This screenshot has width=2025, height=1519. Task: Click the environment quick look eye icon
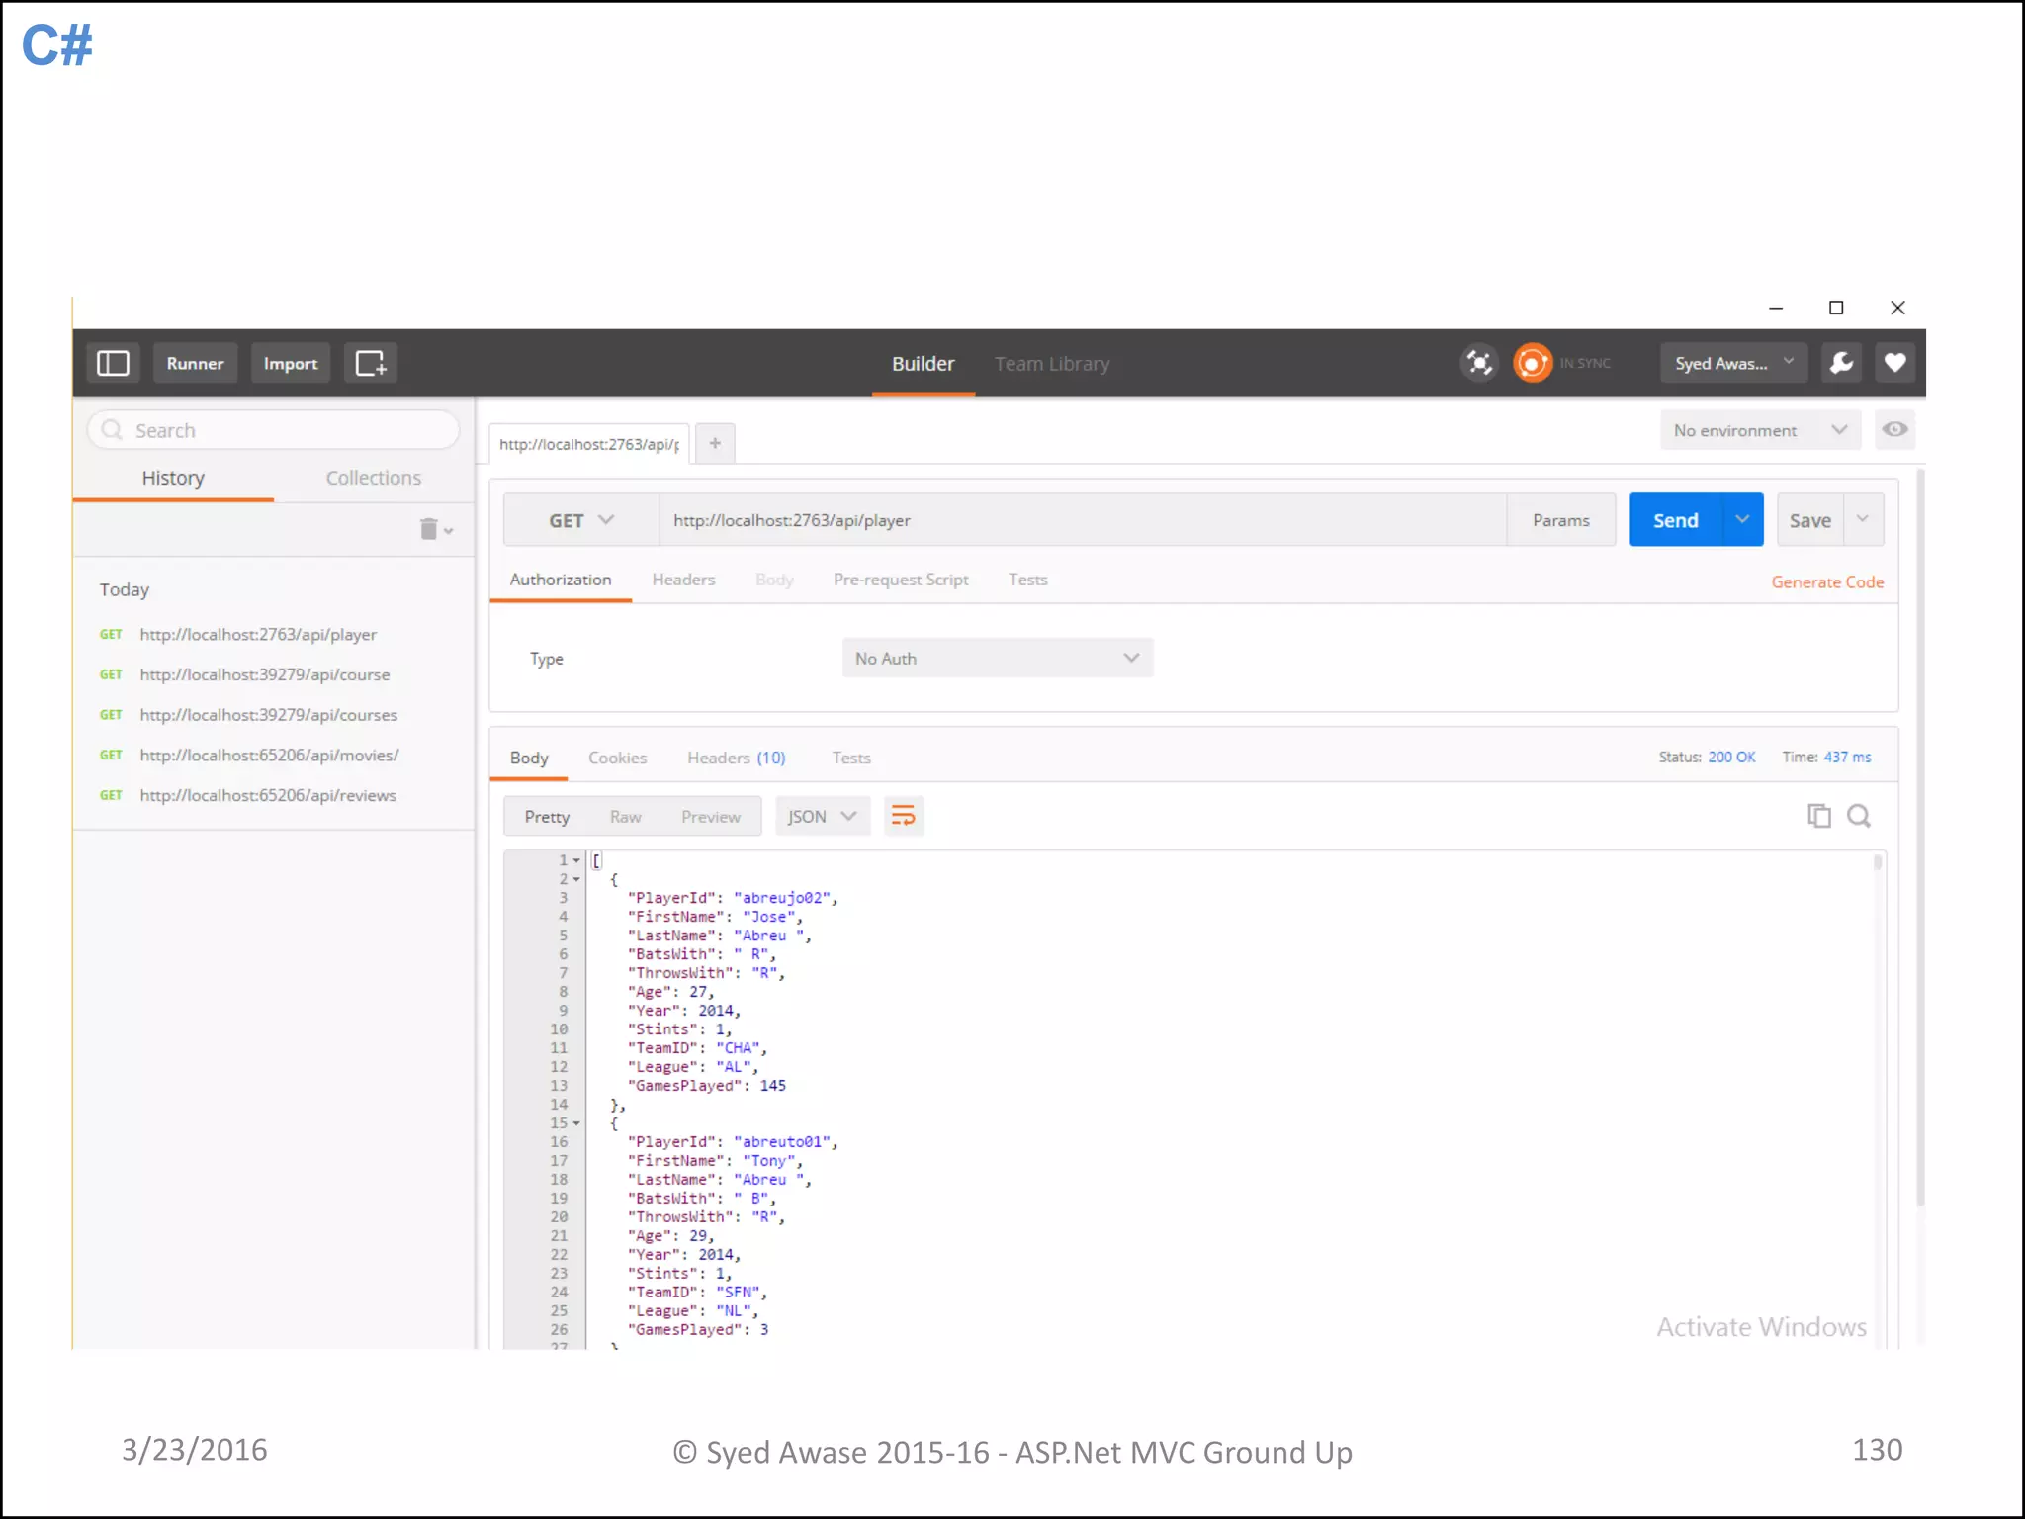(1894, 429)
